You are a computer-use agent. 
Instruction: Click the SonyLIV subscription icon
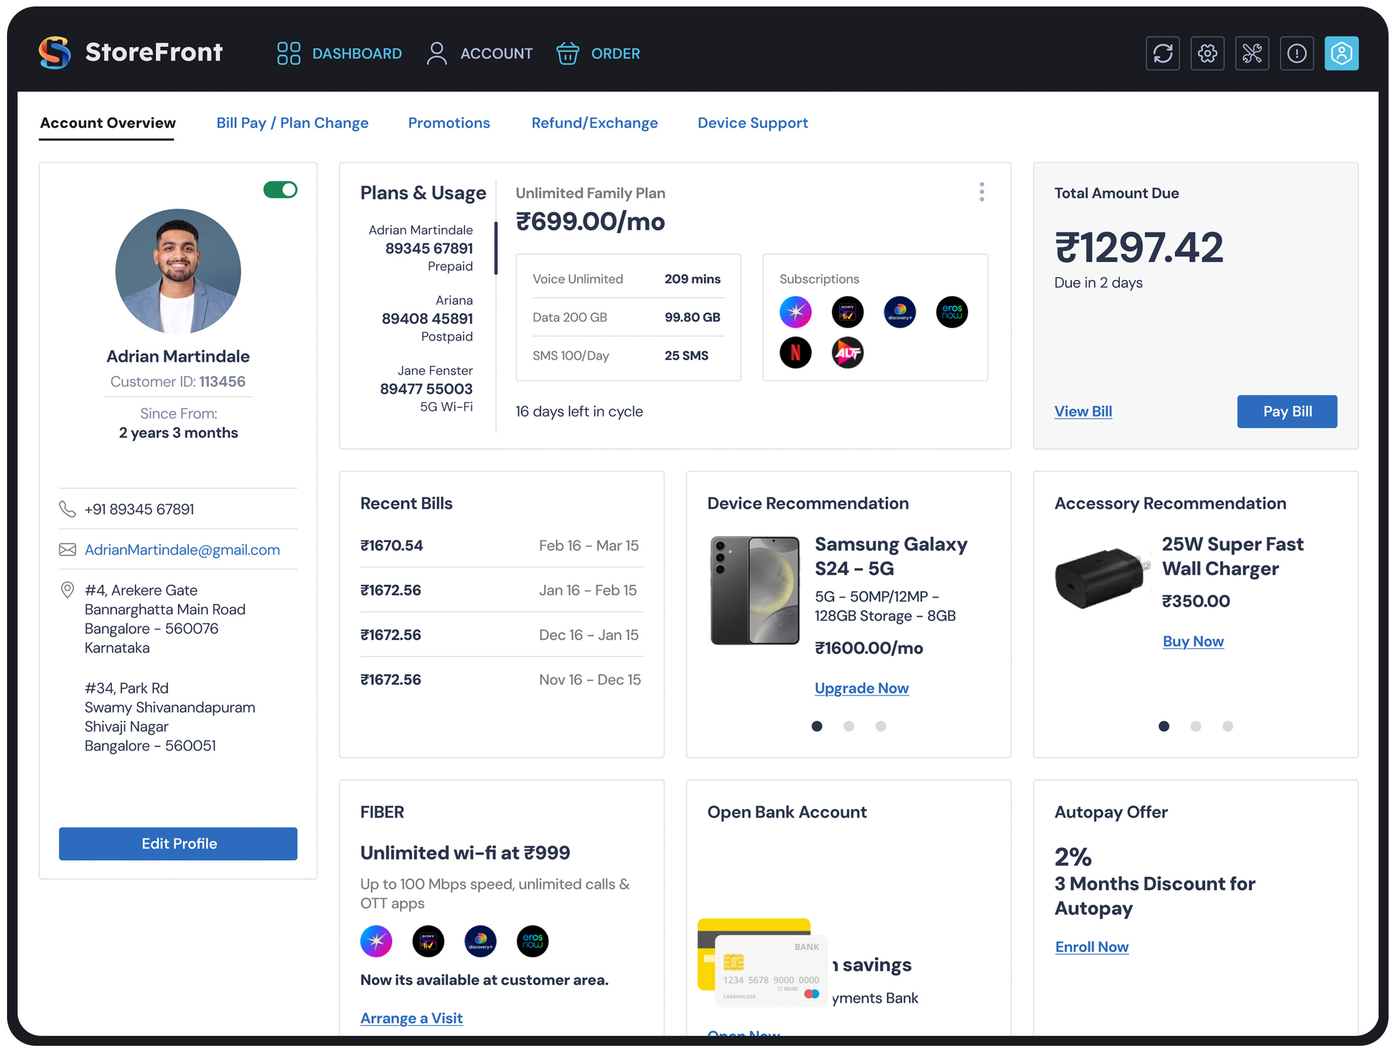click(848, 311)
